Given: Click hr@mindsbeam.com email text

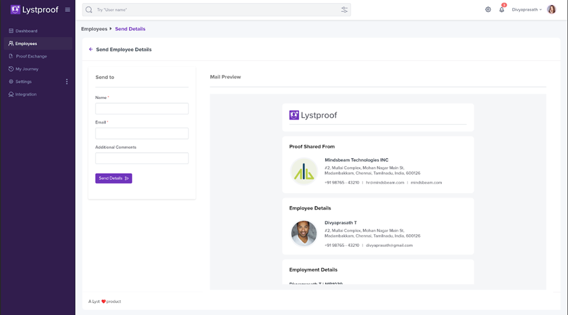Looking at the screenshot, I should coord(385,183).
